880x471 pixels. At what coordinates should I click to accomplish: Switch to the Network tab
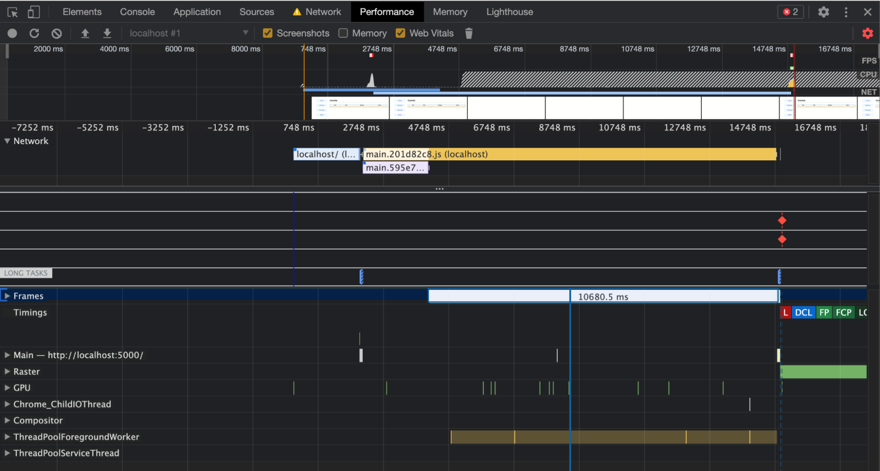pyautogui.click(x=317, y=12)
